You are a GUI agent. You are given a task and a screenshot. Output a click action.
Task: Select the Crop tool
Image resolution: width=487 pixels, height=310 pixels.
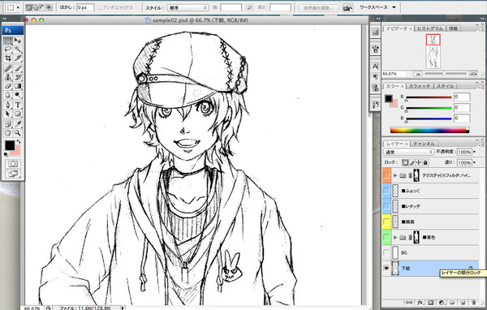(x=8, y=58)
